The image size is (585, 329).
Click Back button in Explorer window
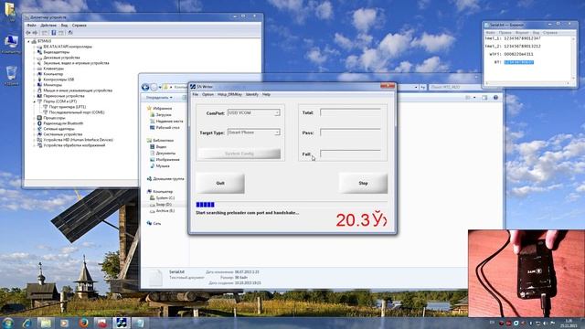point(145,88)
